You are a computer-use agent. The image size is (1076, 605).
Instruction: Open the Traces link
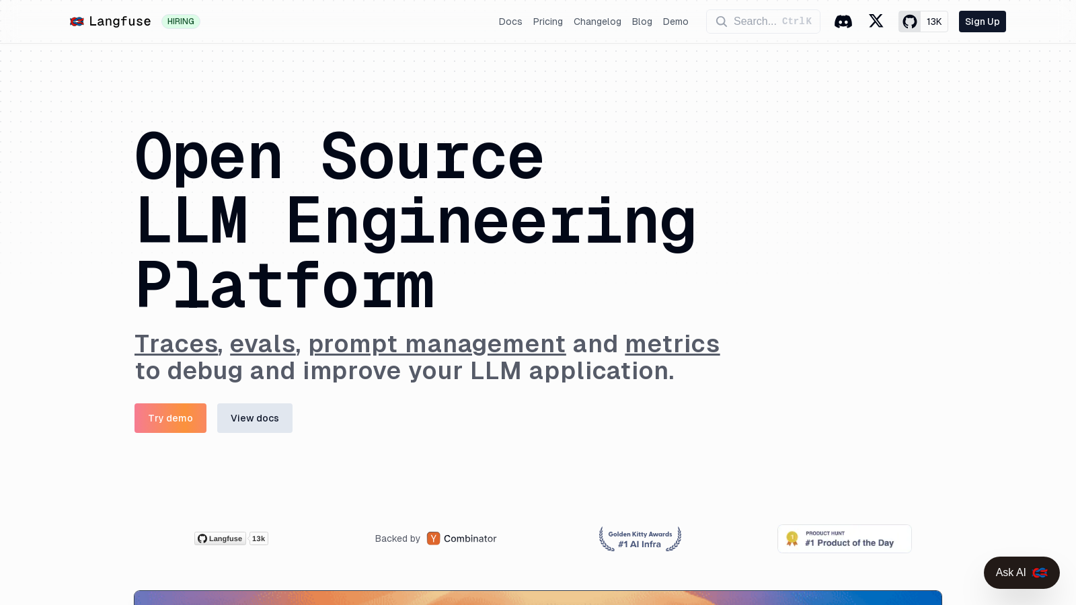click(x=176, y=344)
